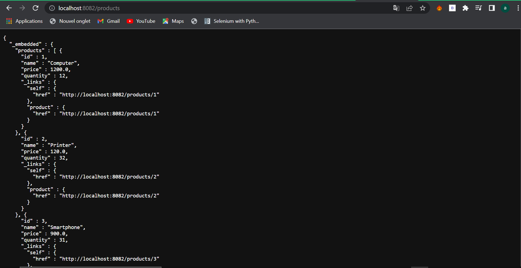521x268 pixels.
Task: Open the media controls panel
Action: (478, 8)
